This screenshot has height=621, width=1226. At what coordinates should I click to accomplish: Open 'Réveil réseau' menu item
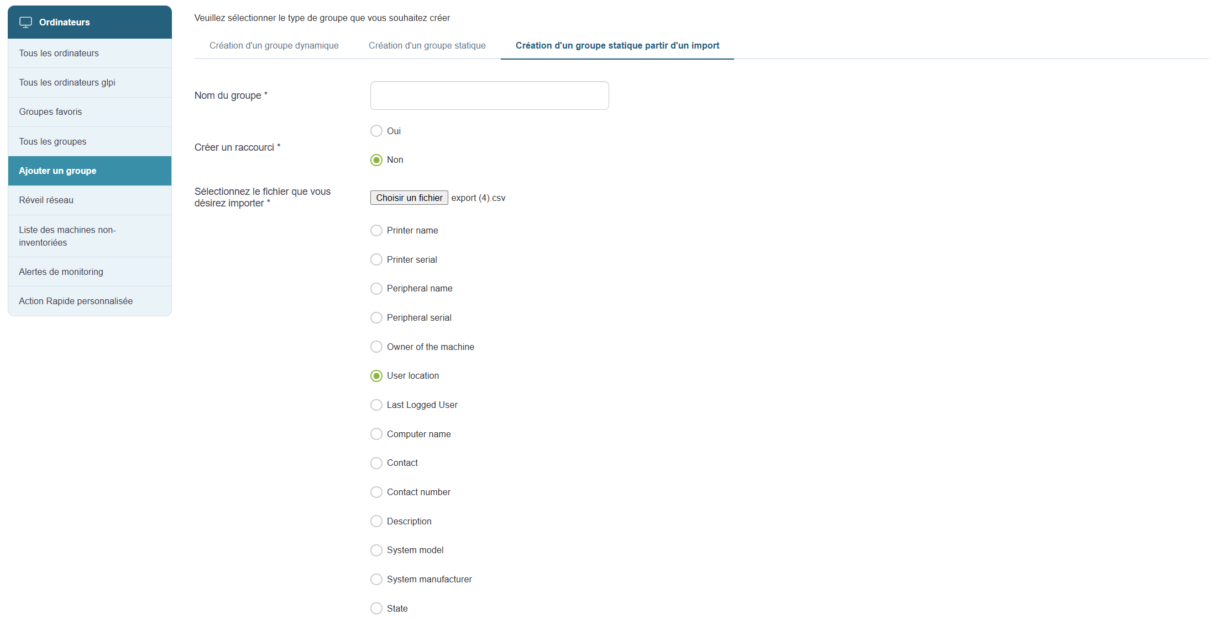point(46,200)
